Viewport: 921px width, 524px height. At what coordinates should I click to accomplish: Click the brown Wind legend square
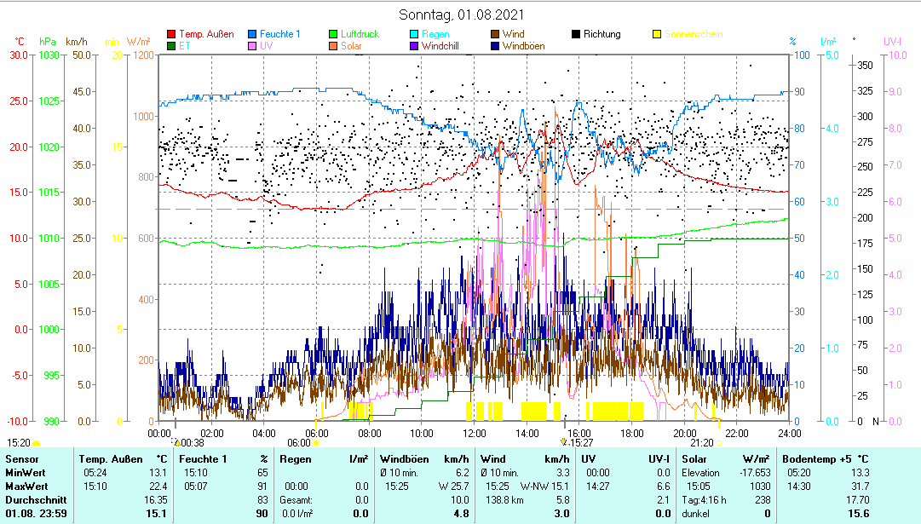coord(495,35)
